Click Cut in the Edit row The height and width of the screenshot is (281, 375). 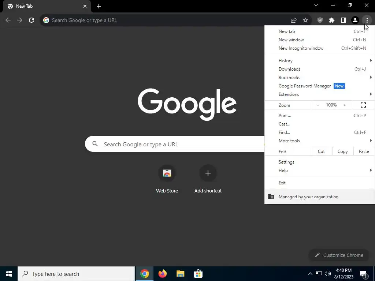point(321,151)
